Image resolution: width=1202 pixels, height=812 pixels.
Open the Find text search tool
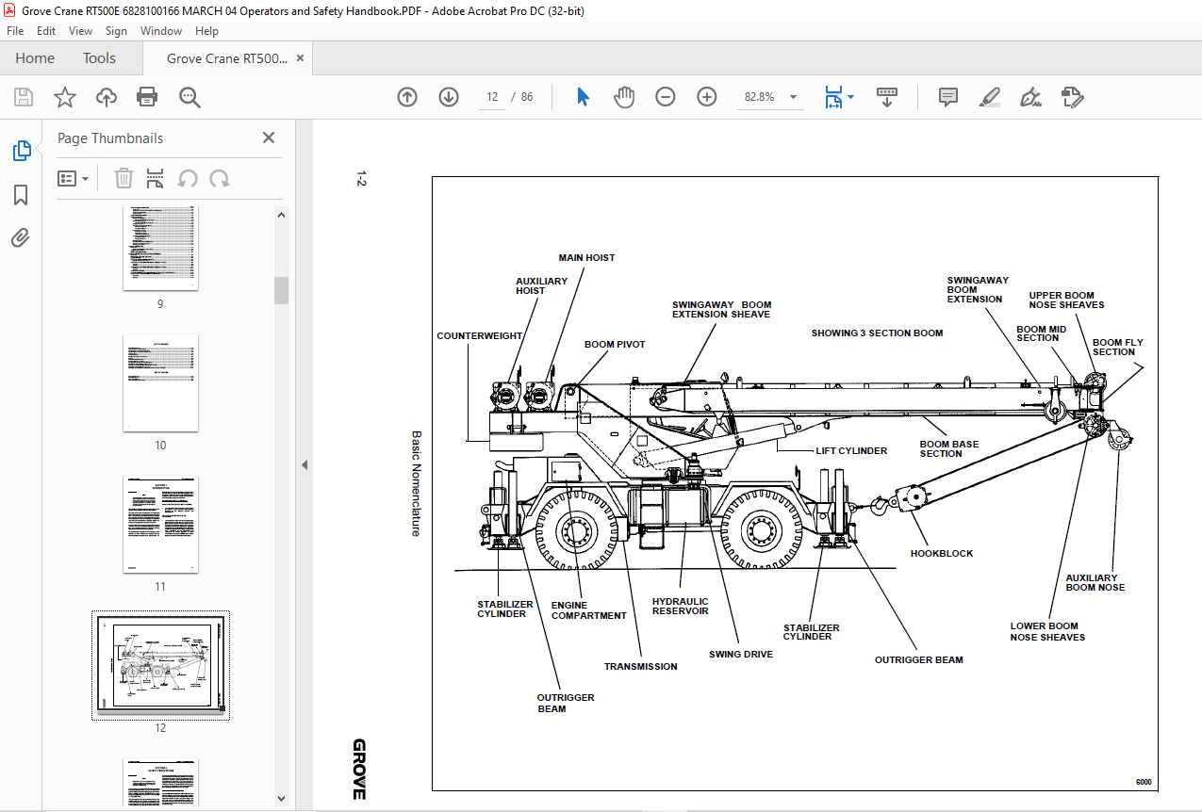coord(189,97)
